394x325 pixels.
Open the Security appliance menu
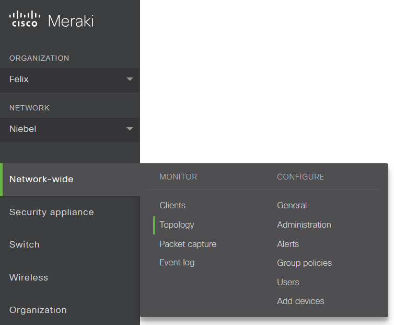pos(51,212)
